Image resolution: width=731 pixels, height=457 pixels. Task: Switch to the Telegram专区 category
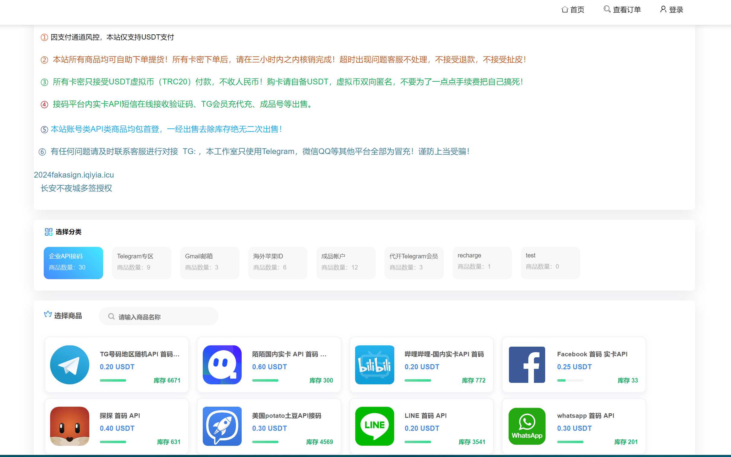point(141,263)
